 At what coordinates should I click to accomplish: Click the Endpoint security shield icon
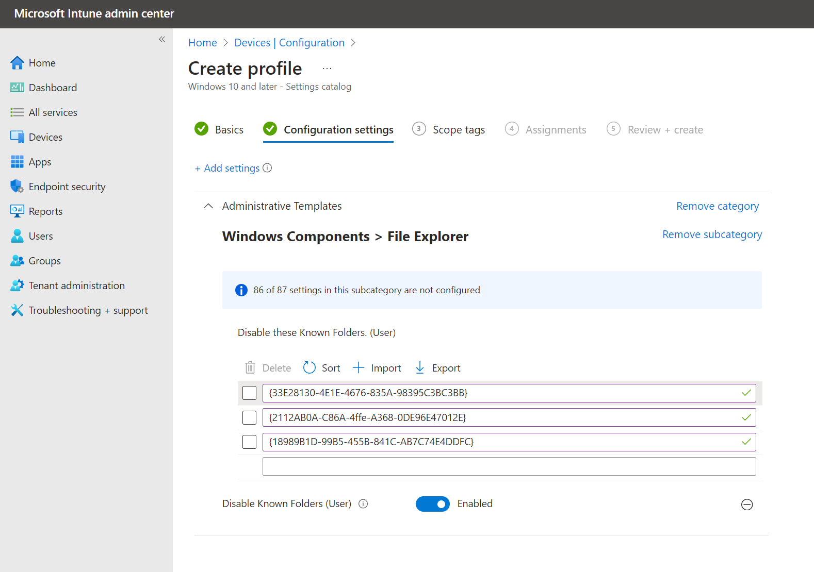tap(17, 187)
